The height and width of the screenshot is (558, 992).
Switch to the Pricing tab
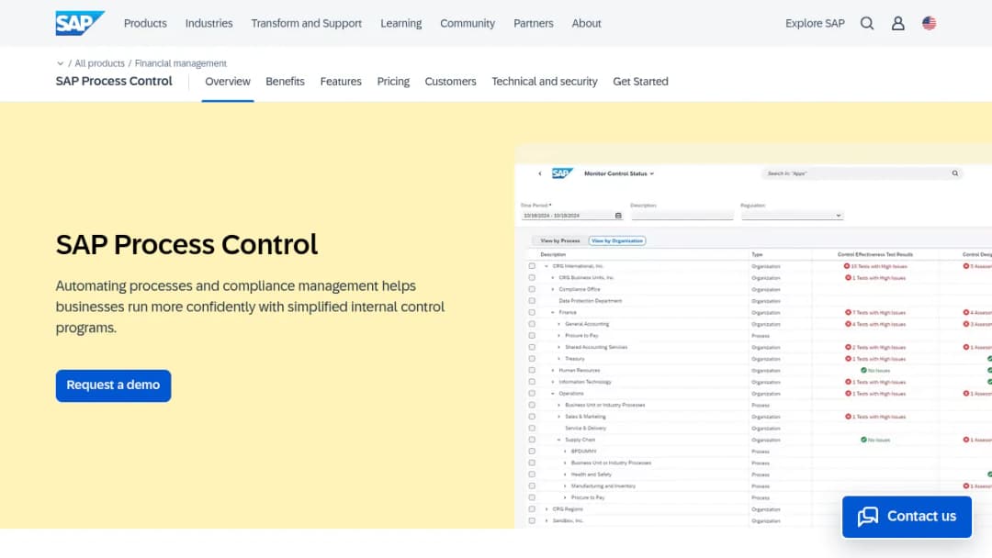coord(393,82)
